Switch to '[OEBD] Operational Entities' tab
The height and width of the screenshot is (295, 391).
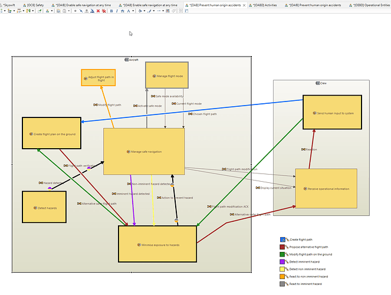(369, 4)
